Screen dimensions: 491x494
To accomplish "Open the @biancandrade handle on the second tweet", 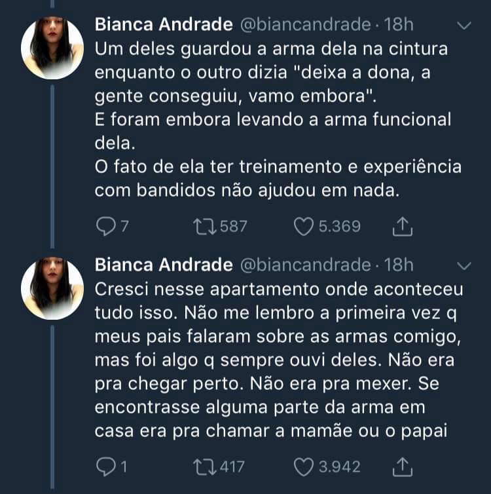I will click(306, 265).
